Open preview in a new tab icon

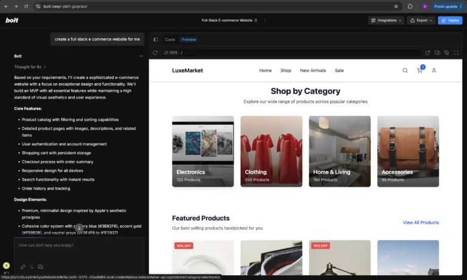428,53
